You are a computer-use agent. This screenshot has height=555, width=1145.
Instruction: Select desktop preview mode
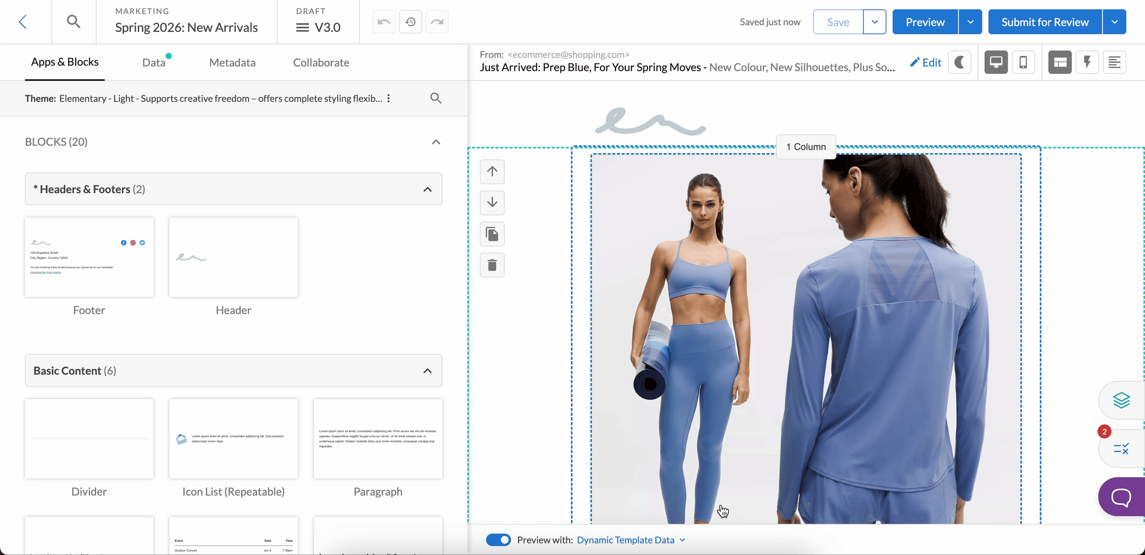[x=996, y=62]
